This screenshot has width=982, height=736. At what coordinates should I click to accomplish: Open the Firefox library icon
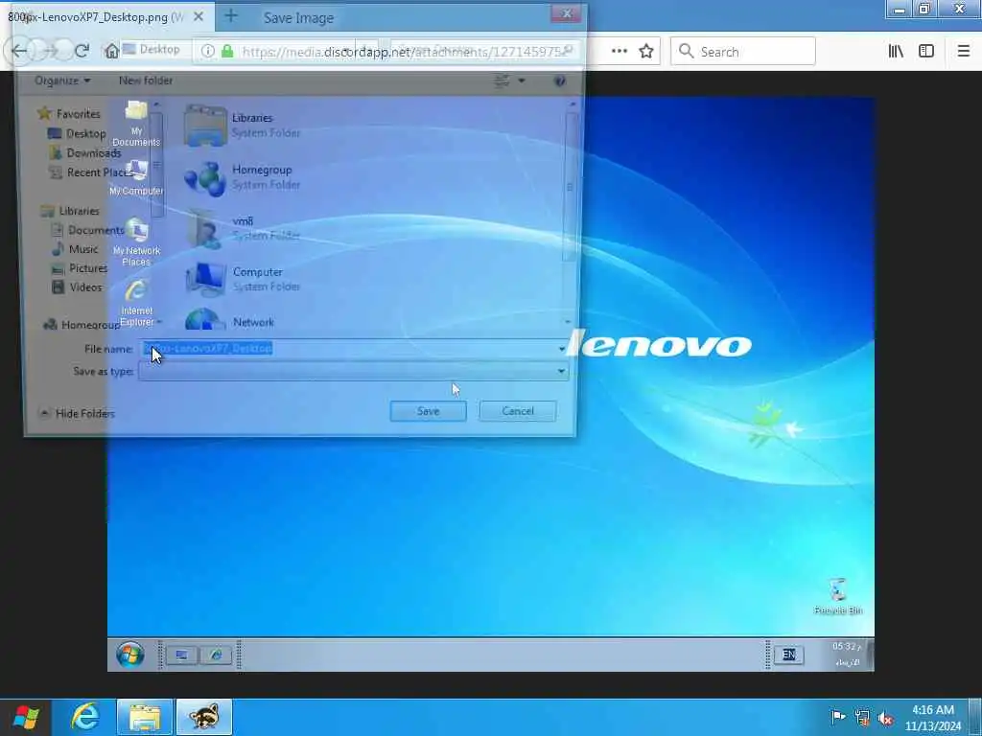click(x=896, y=52)
